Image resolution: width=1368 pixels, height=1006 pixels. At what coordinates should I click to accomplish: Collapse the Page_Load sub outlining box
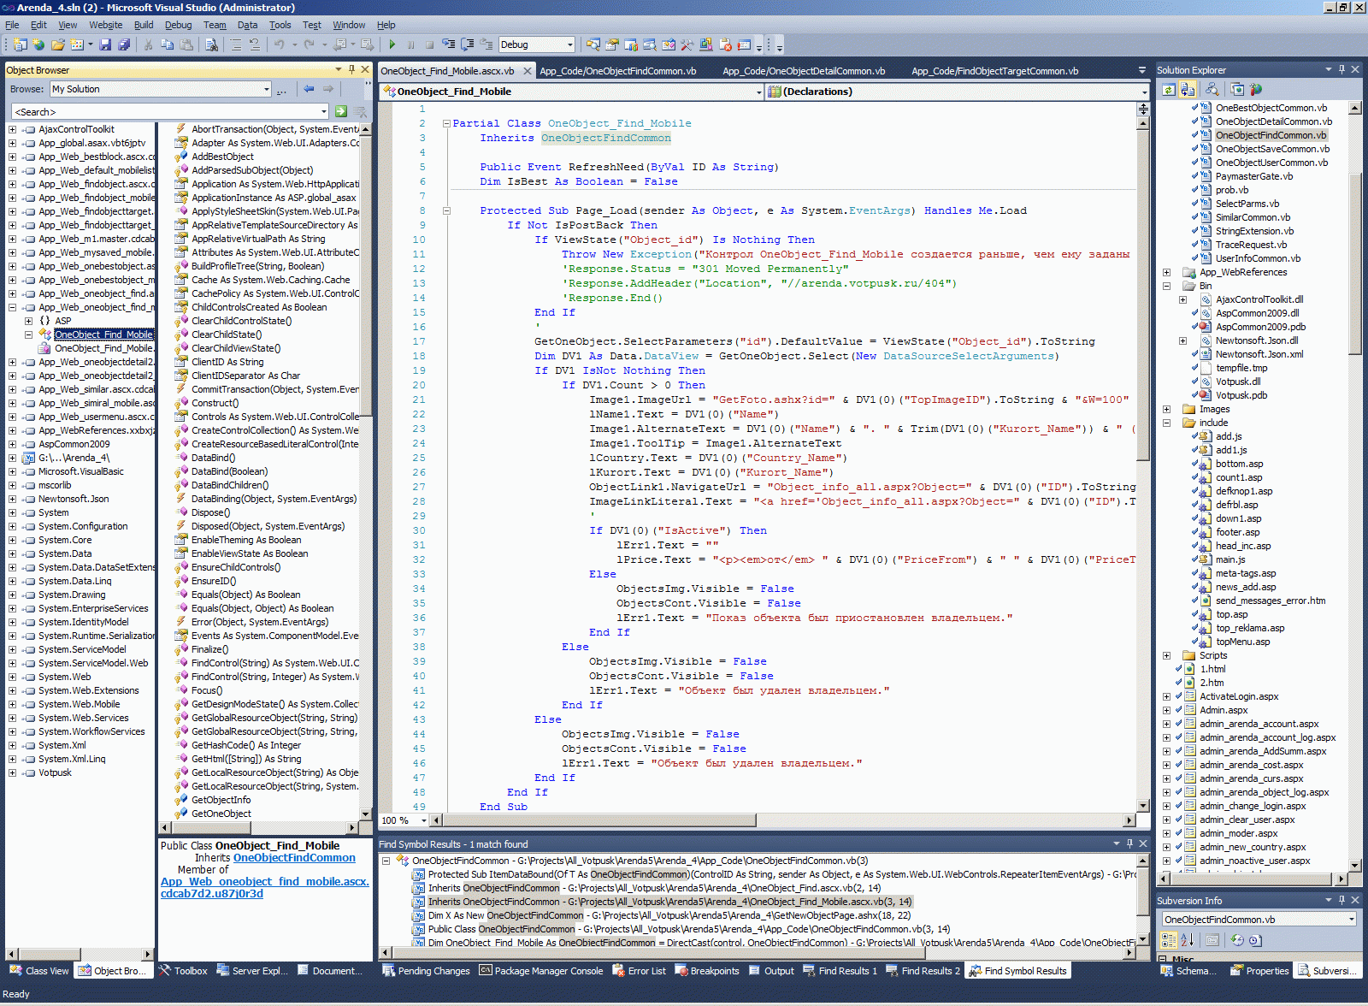click(x=446, y=210)
